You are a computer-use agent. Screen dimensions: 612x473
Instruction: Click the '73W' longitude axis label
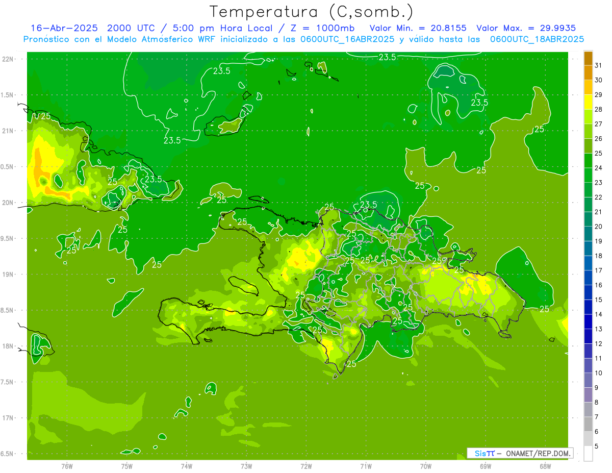tap(246, 466)
